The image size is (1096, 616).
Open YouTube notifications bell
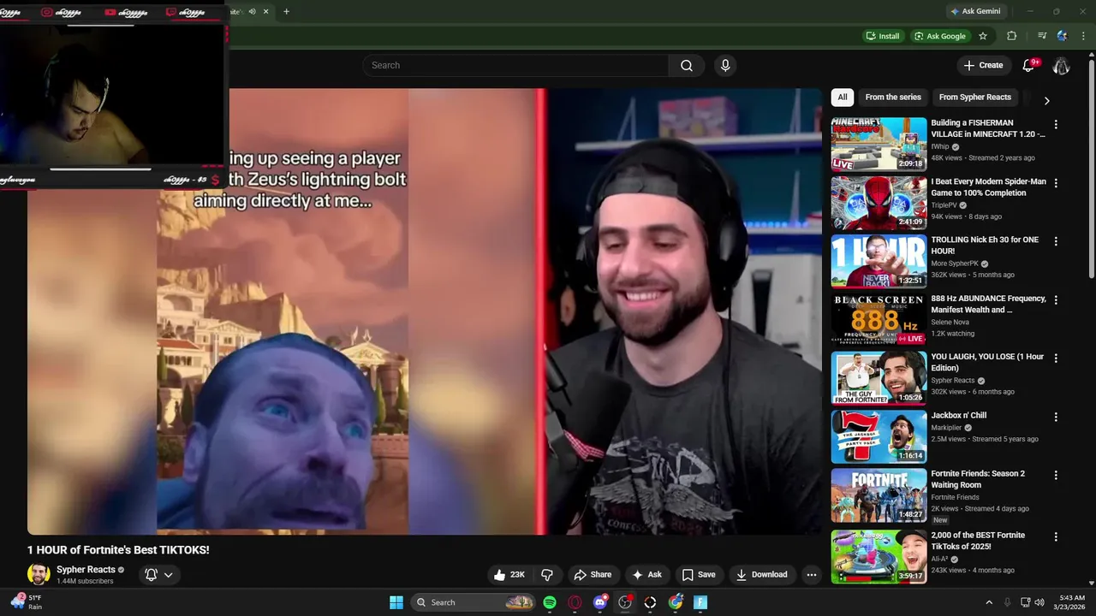[x=1029, y=65]
